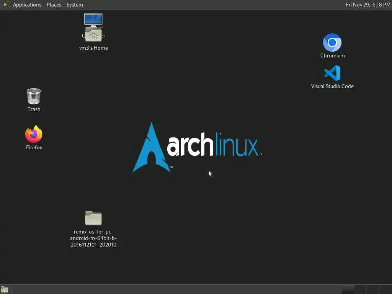Screen dimensions: 392x294
Task: Click the "Visual Studio Code" label text
Action: point(332,86)
